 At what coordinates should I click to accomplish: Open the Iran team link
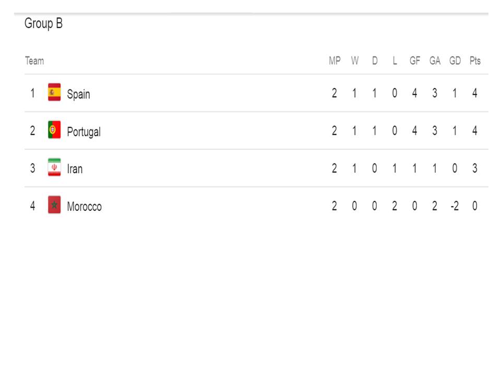click(x=75, y=169)
